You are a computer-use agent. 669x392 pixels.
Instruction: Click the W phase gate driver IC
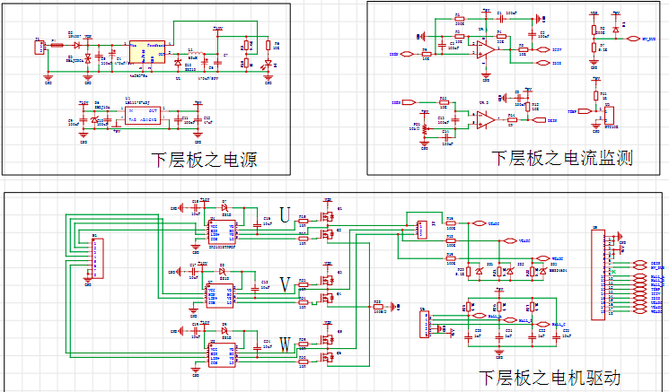[x=221, y=354]
